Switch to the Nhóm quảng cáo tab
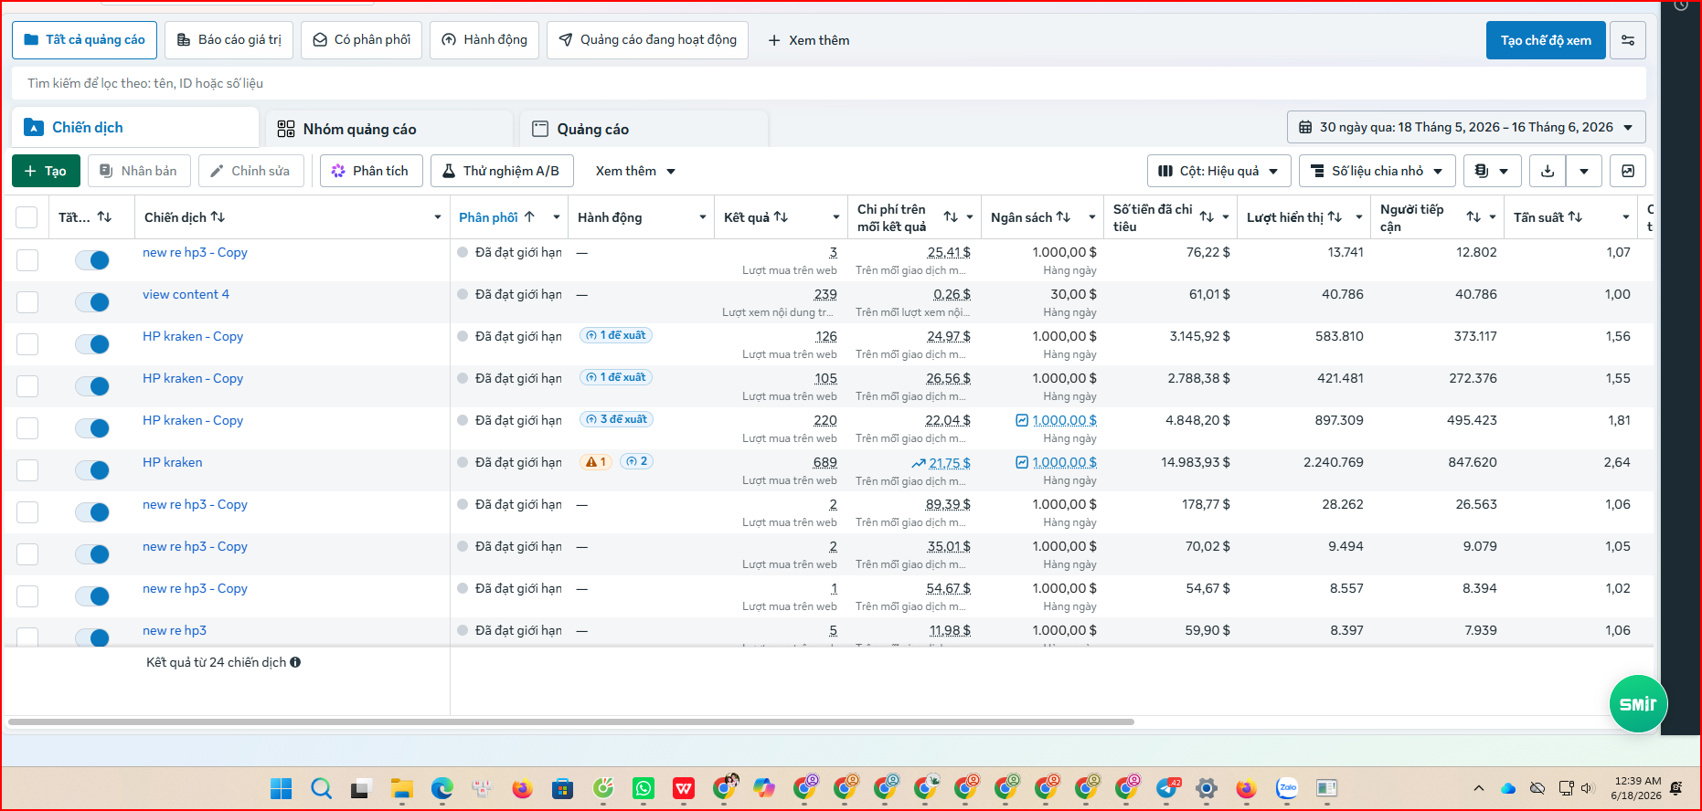Viewport: 1702px width, 811px height. click(x=389, y=129)
